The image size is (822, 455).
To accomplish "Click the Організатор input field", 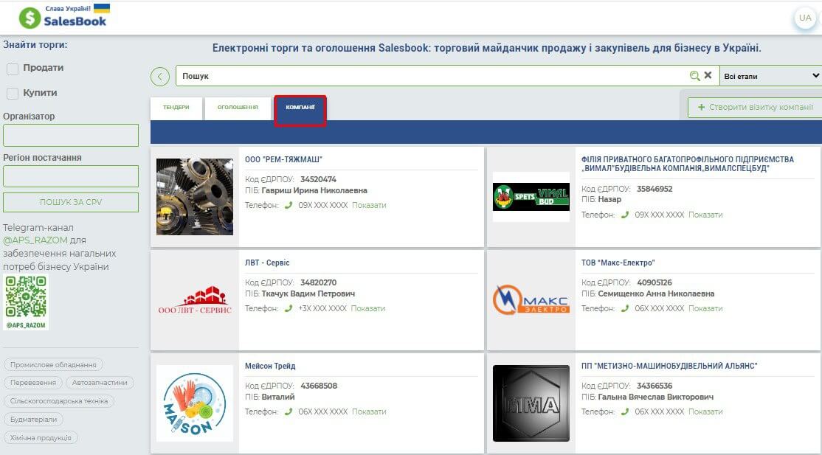I will (71, 135).
